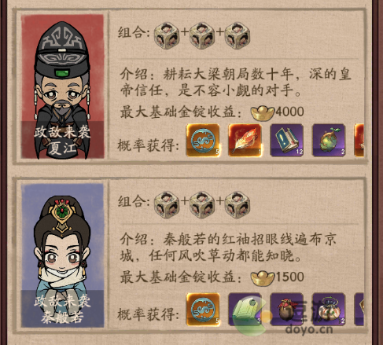383x345 pixels.
Task: Tap the green gourd reward item
Action: point(329,141)
